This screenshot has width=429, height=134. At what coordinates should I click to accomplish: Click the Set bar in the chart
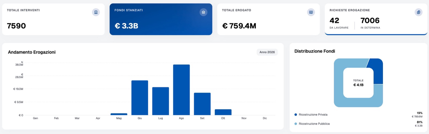(x=202, y=104)
